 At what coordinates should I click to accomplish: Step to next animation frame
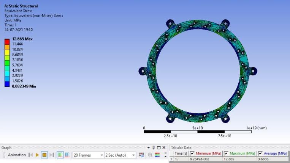click(x=52, y=155)
